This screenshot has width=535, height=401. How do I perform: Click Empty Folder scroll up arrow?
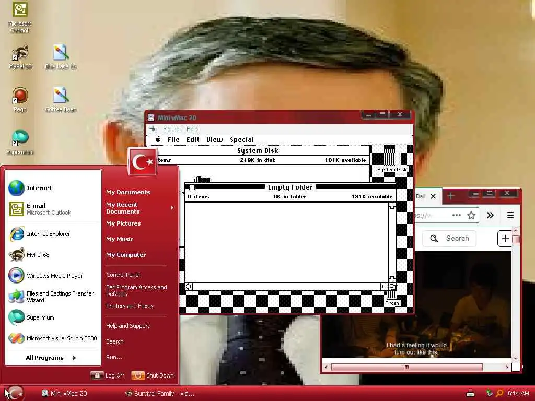point(392,206)
